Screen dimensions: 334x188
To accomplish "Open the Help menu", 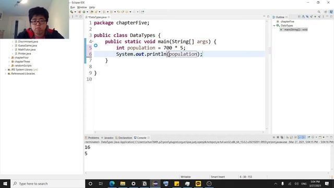I will [92, 7].
